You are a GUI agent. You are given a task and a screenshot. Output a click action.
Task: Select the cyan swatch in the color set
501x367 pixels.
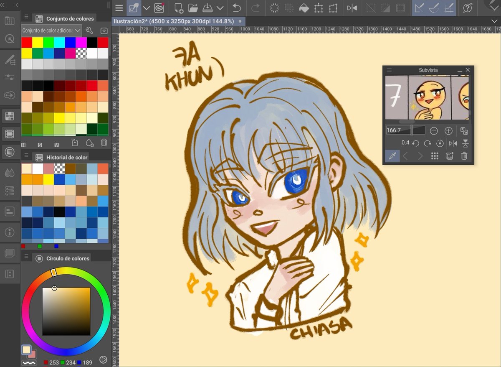point(59,42)
